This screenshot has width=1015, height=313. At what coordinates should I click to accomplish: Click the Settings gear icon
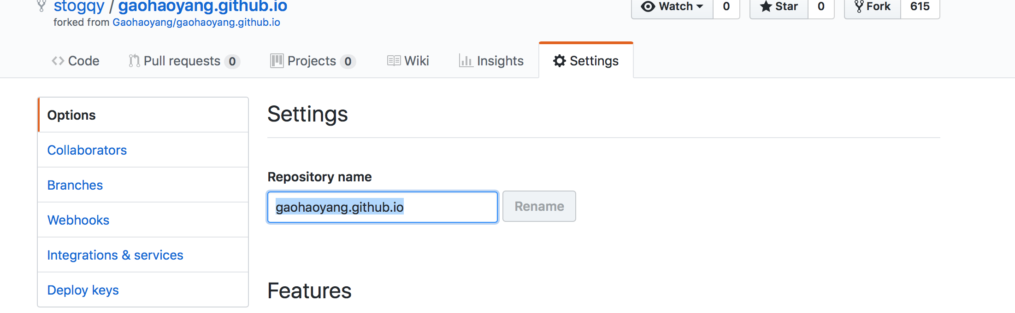pos(559,61)
